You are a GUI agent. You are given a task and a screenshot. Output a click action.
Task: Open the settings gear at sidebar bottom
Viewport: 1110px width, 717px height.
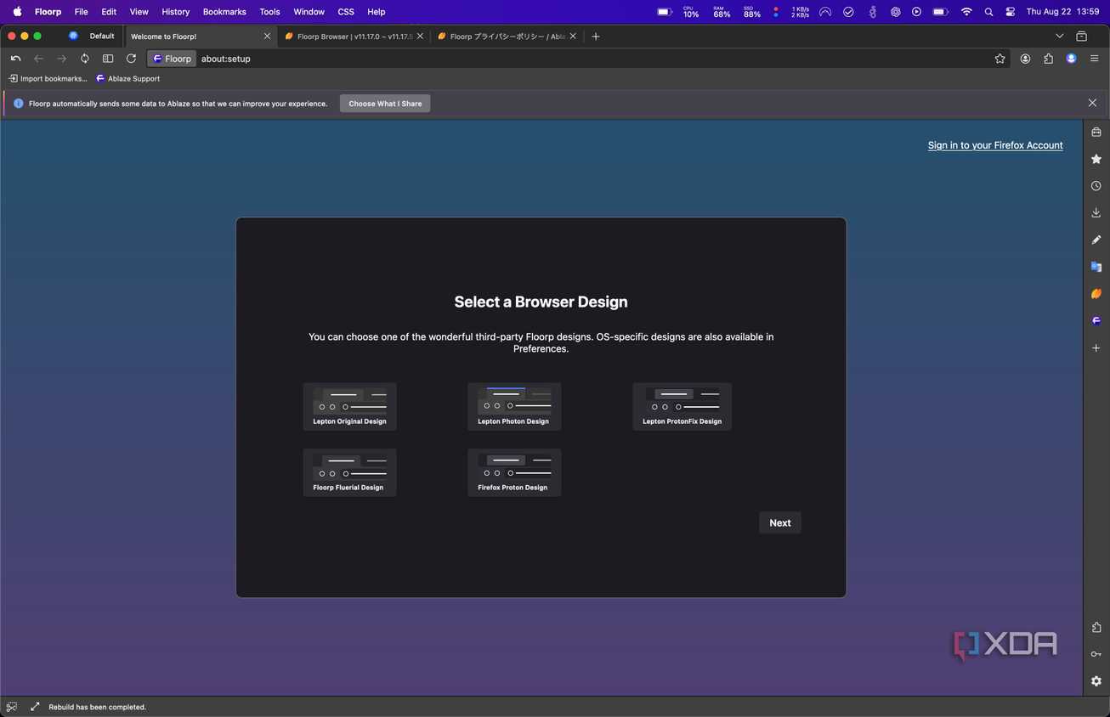point(1096,681)
